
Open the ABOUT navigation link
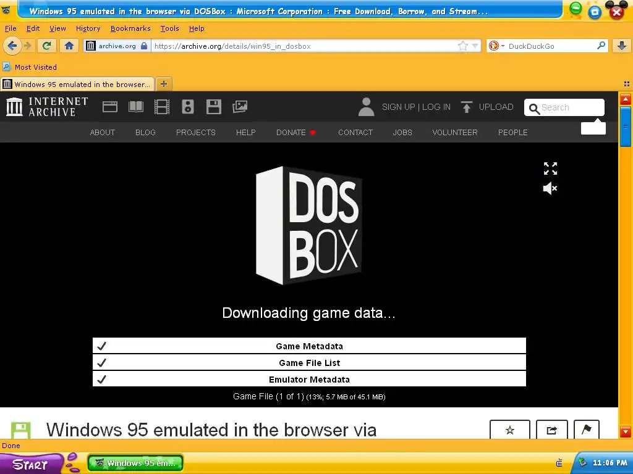pyautogui.click(x=103, y=132)
